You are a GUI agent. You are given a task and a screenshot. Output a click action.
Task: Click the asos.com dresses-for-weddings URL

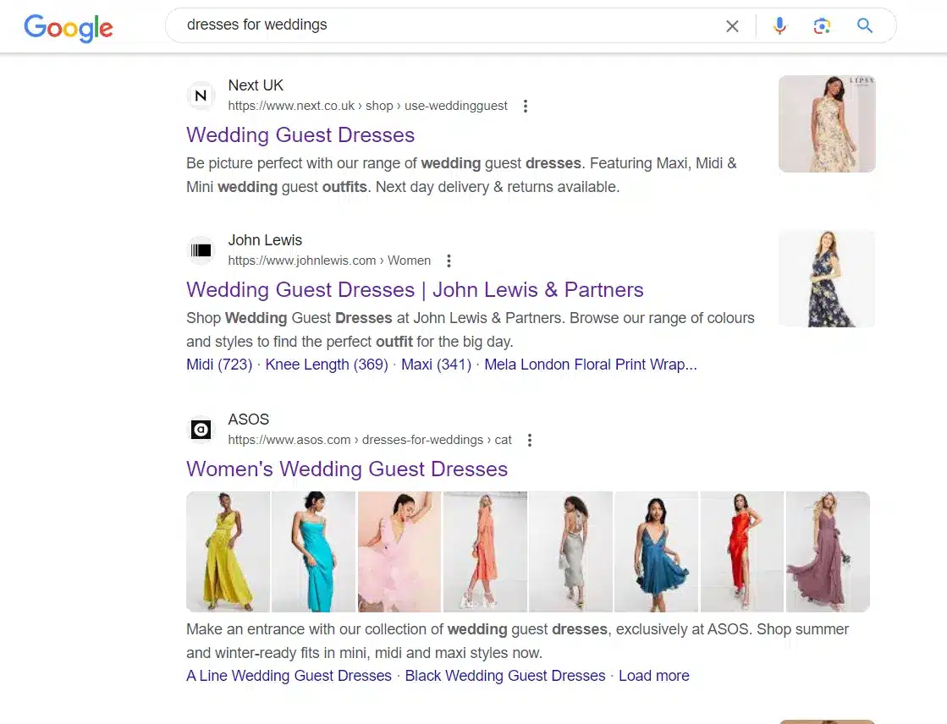370,440
